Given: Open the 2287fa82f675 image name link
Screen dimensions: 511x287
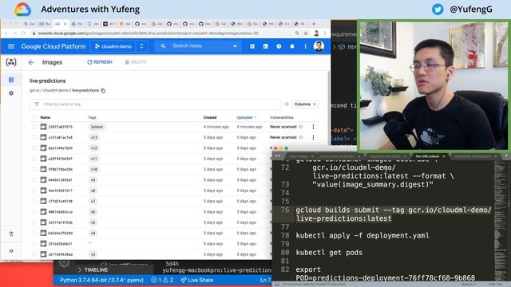Looking at the screenshot, I should 61,127.
